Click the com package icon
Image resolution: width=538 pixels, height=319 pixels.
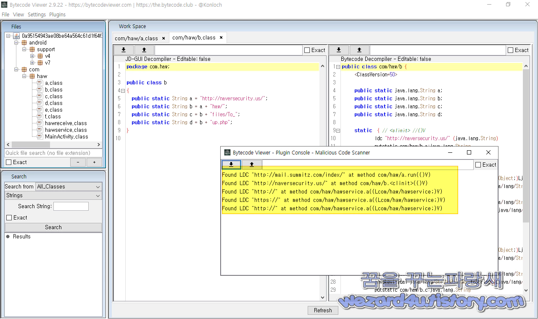tap(24, 70)
